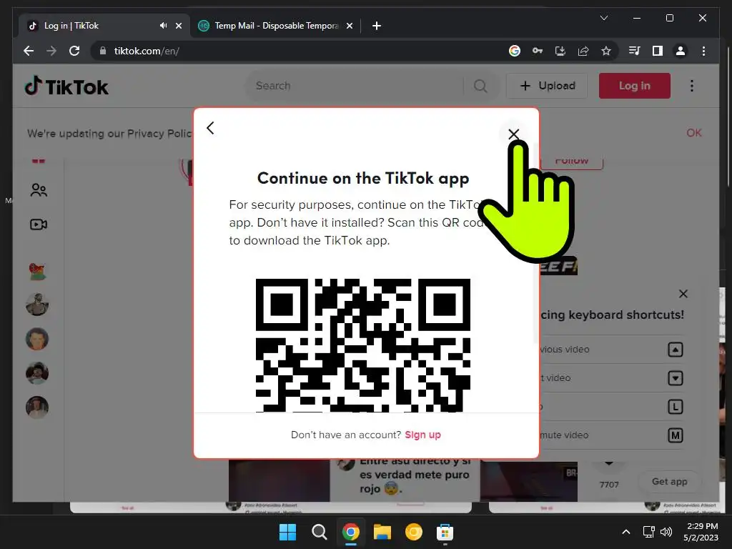Switch to the Temp Mail tab

click(x=275, y=26)
